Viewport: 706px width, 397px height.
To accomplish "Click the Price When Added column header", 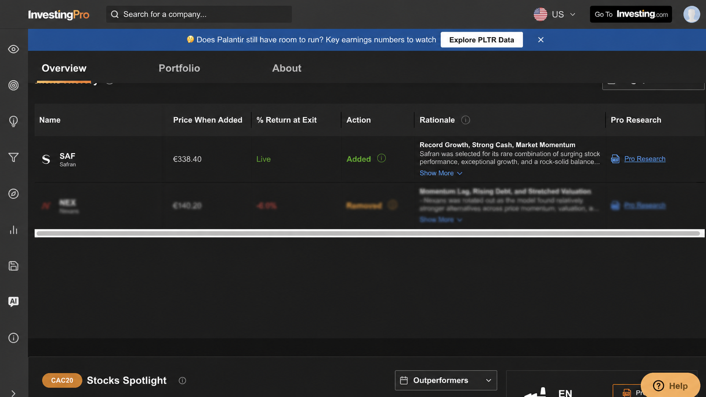I will (x=208, y=120).
